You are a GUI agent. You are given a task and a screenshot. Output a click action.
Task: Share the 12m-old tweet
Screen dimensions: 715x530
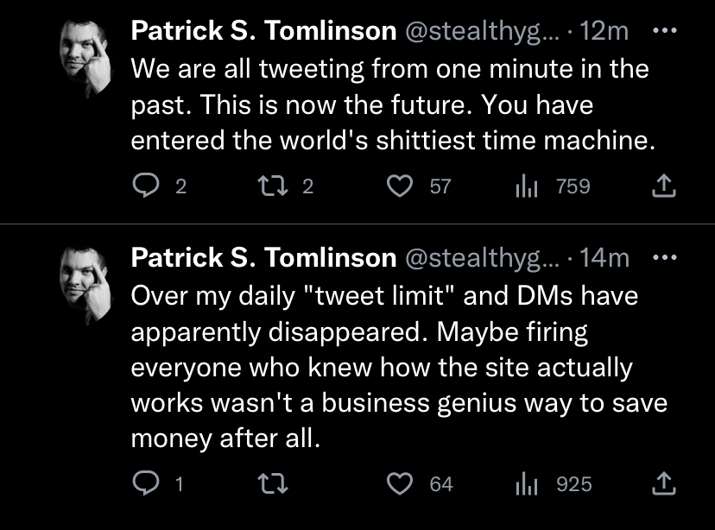point(663,186)
